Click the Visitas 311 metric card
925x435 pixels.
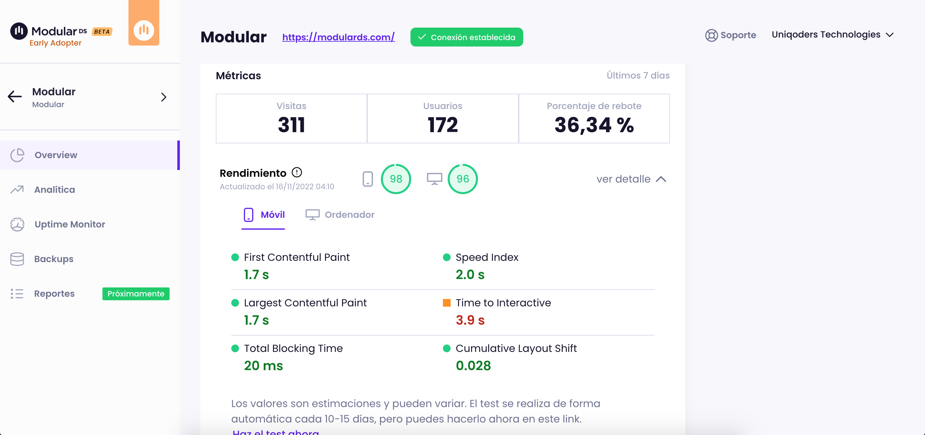(x=291, y=118)
